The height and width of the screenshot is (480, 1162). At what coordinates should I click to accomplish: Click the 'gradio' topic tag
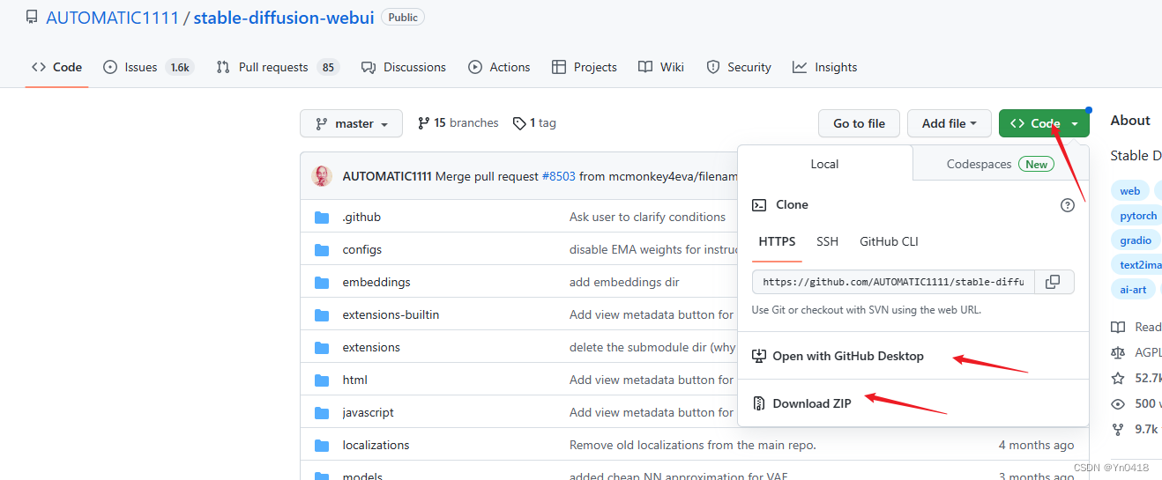[x=1135, y=240]
